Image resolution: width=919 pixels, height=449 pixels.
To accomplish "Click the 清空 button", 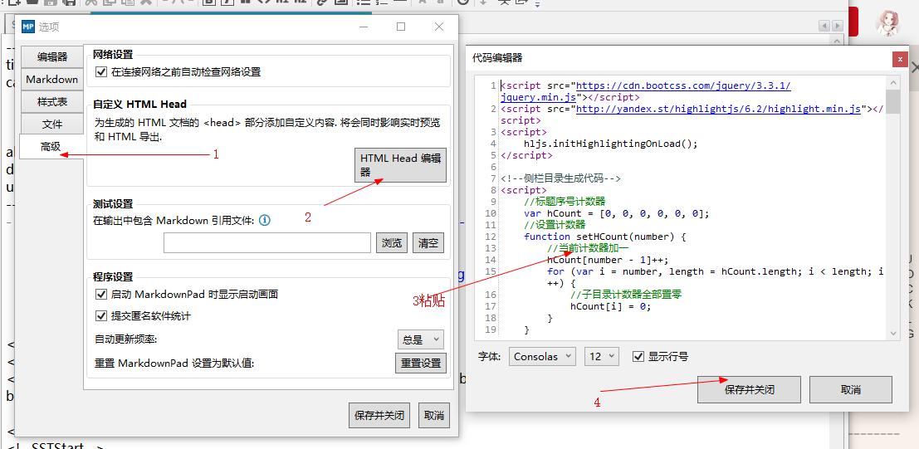I will 428,242.
